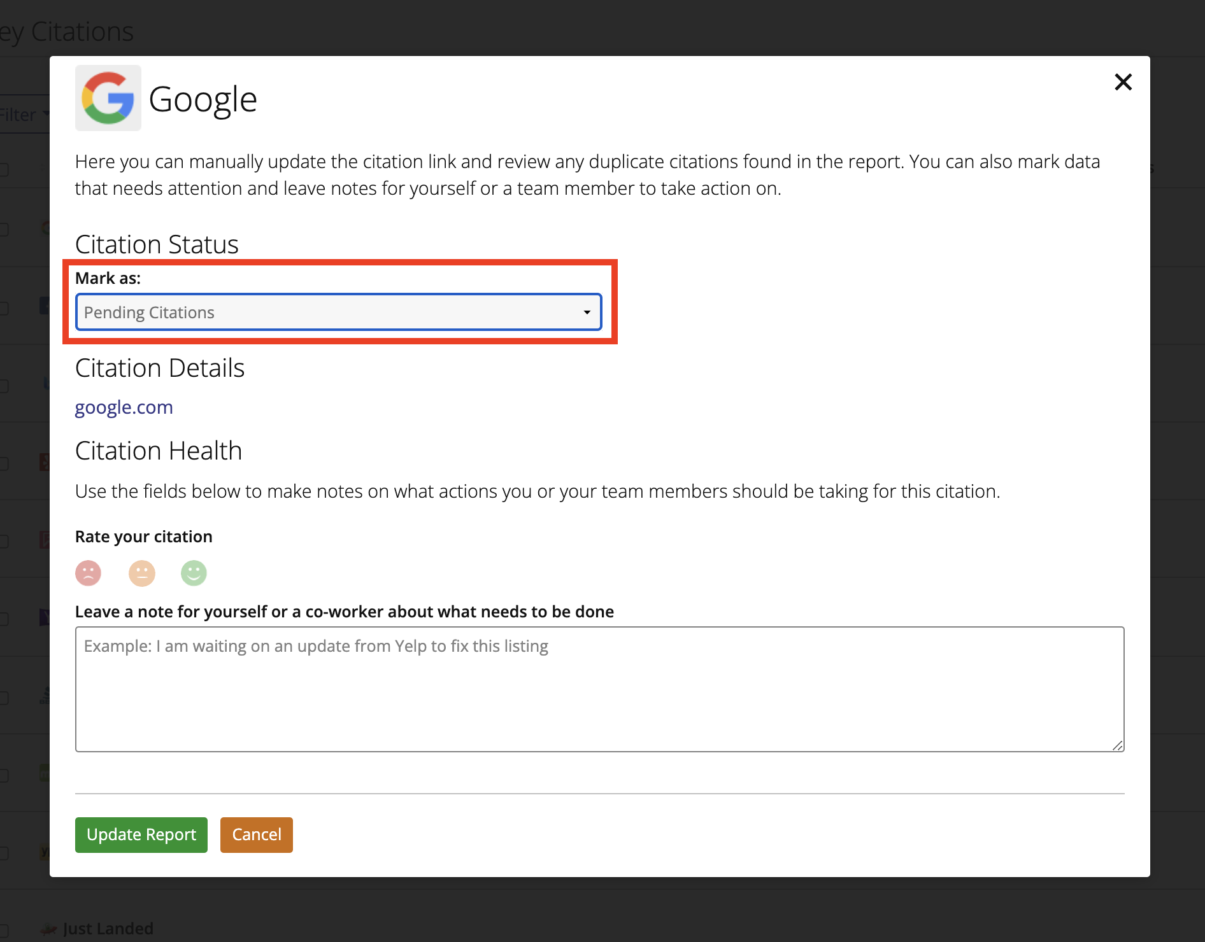Click the Citation Status section heading
Viewport: 1205px width, 942px height.
157,244
